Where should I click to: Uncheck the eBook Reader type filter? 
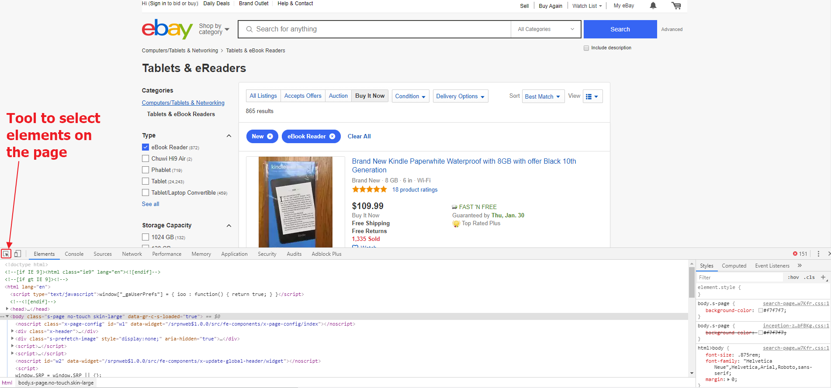click(145, 147)
